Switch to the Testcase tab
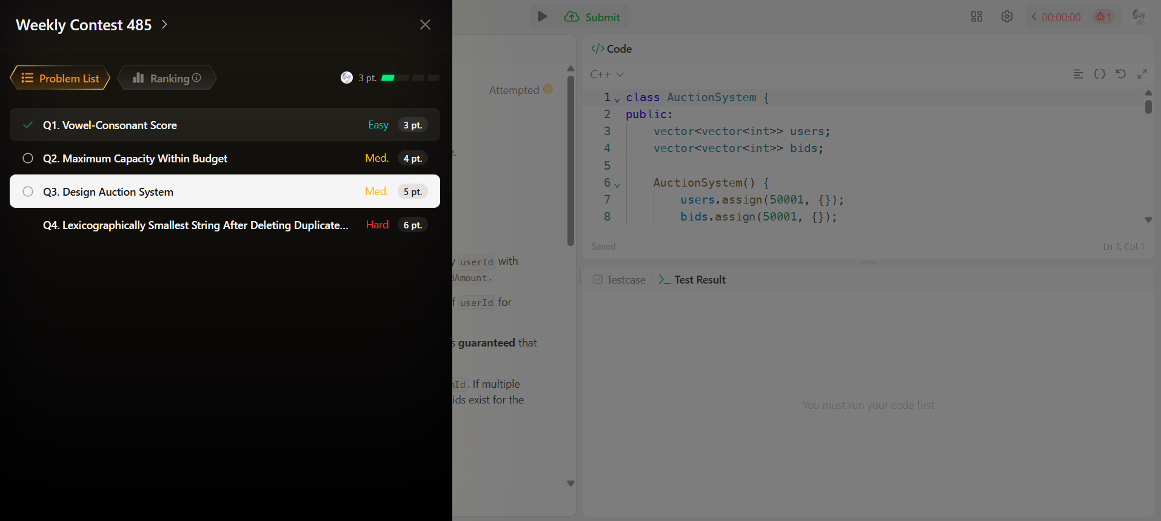 coord(619,280)
